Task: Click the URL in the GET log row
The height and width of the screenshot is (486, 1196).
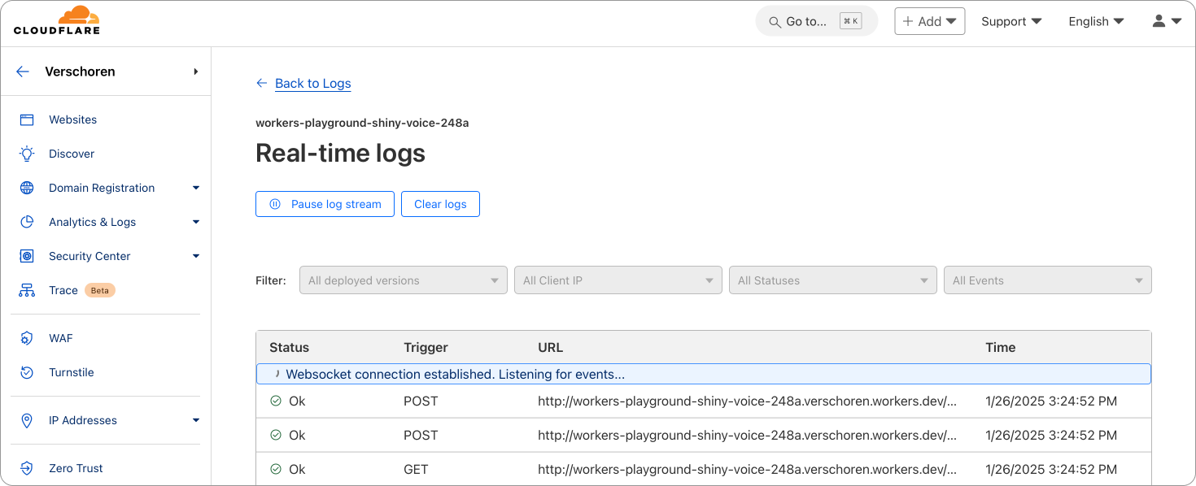Action: coord(747,469)
